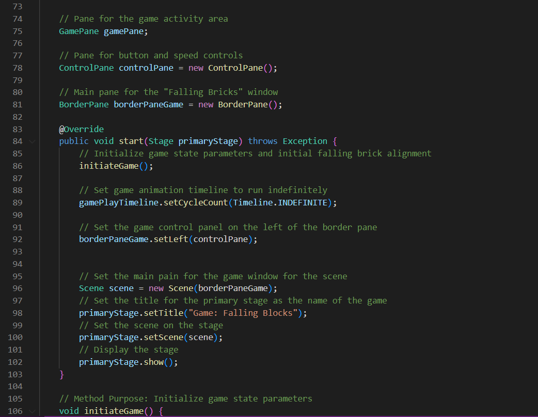Viewport: 538px width, 417px height.
Task: Collapse the start method code block
Action: (x=32, y=141)
